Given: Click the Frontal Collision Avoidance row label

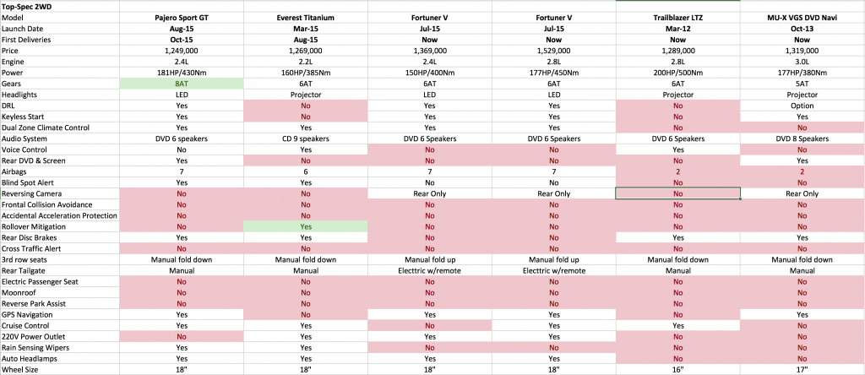Looking at the screenshot, I should (x=60, y=204).
